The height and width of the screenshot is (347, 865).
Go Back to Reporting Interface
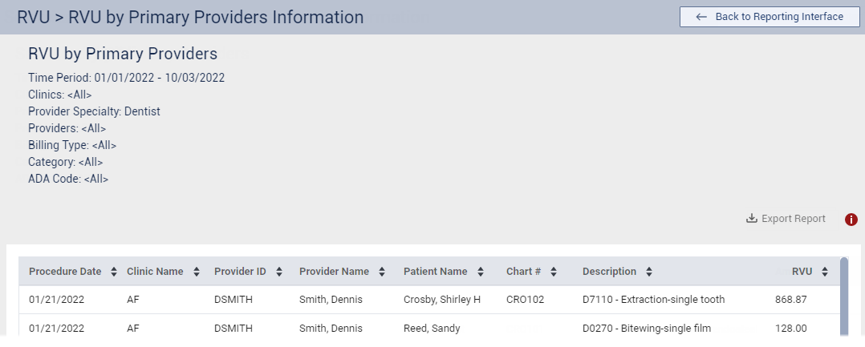pos(770,17)
